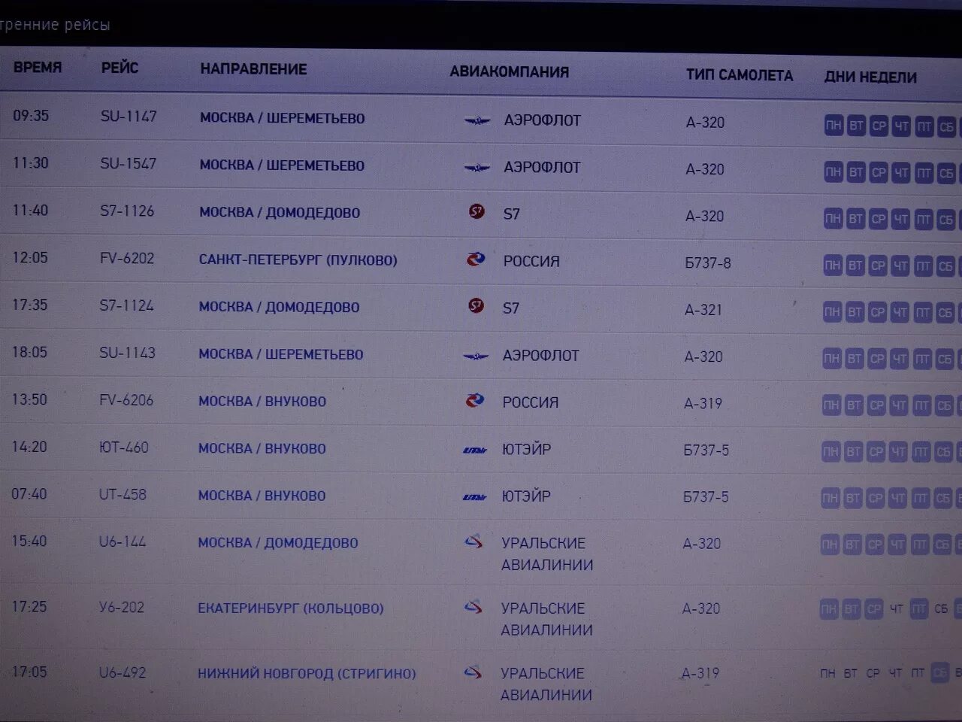The width and height of the screenshot is (962, 722).
Task: Open Москва / Домодедово link for S7-1126
Action: 280,213
